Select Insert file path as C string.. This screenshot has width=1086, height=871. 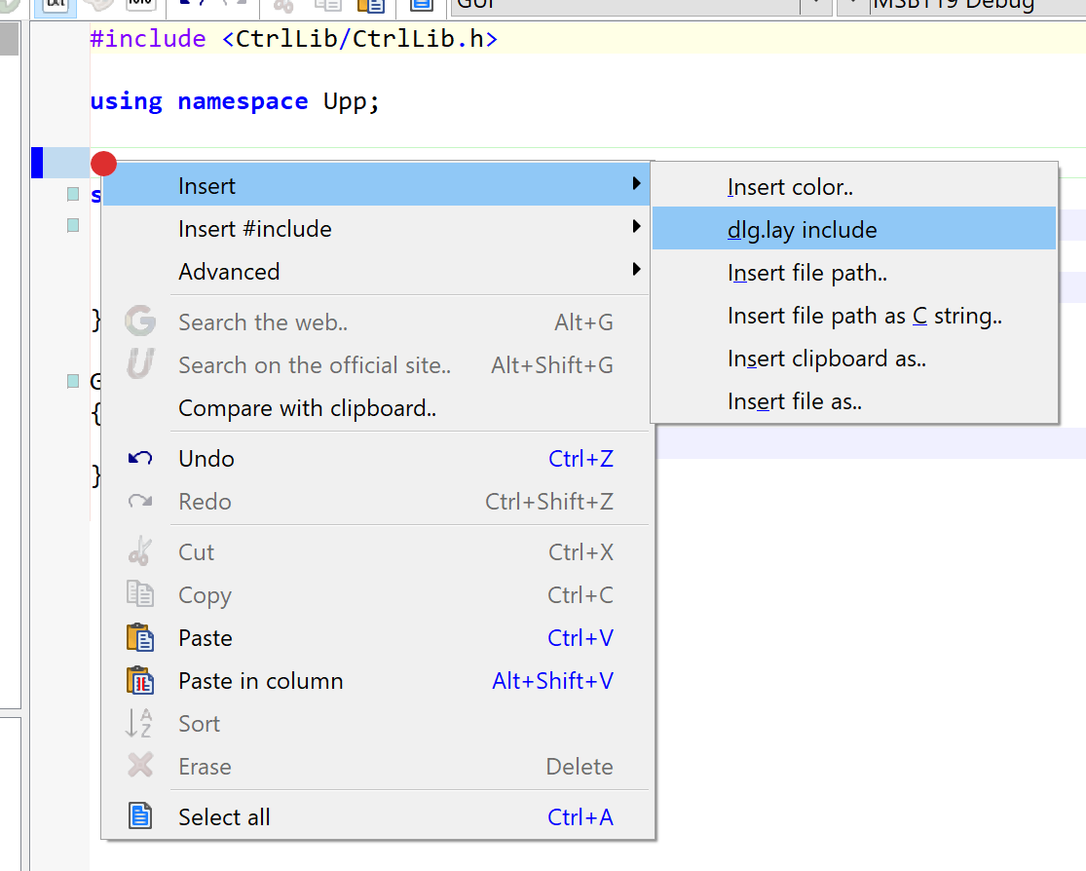tap(864, 316)
